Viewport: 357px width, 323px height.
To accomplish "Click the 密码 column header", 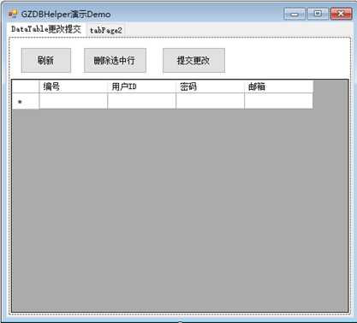I will click(x=211, y=87).
